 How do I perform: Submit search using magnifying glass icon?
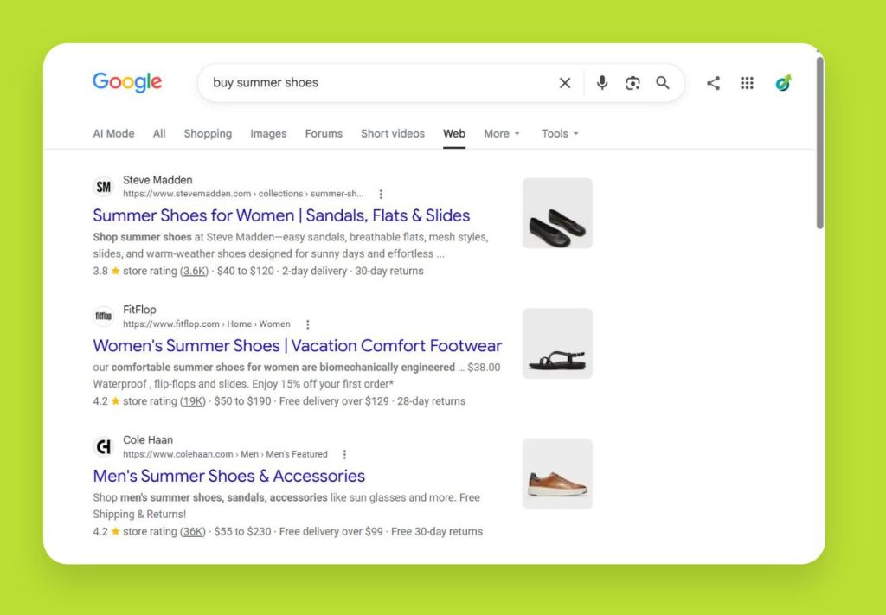(x=663, y=83)
